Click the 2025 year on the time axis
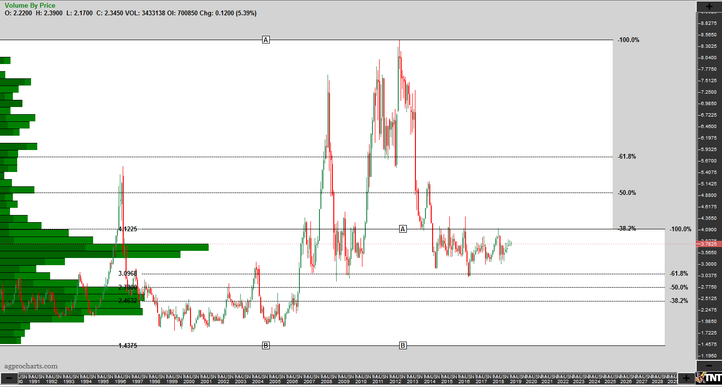The height and width of the screenshot is (387, 722). click(x=610, y=382)
